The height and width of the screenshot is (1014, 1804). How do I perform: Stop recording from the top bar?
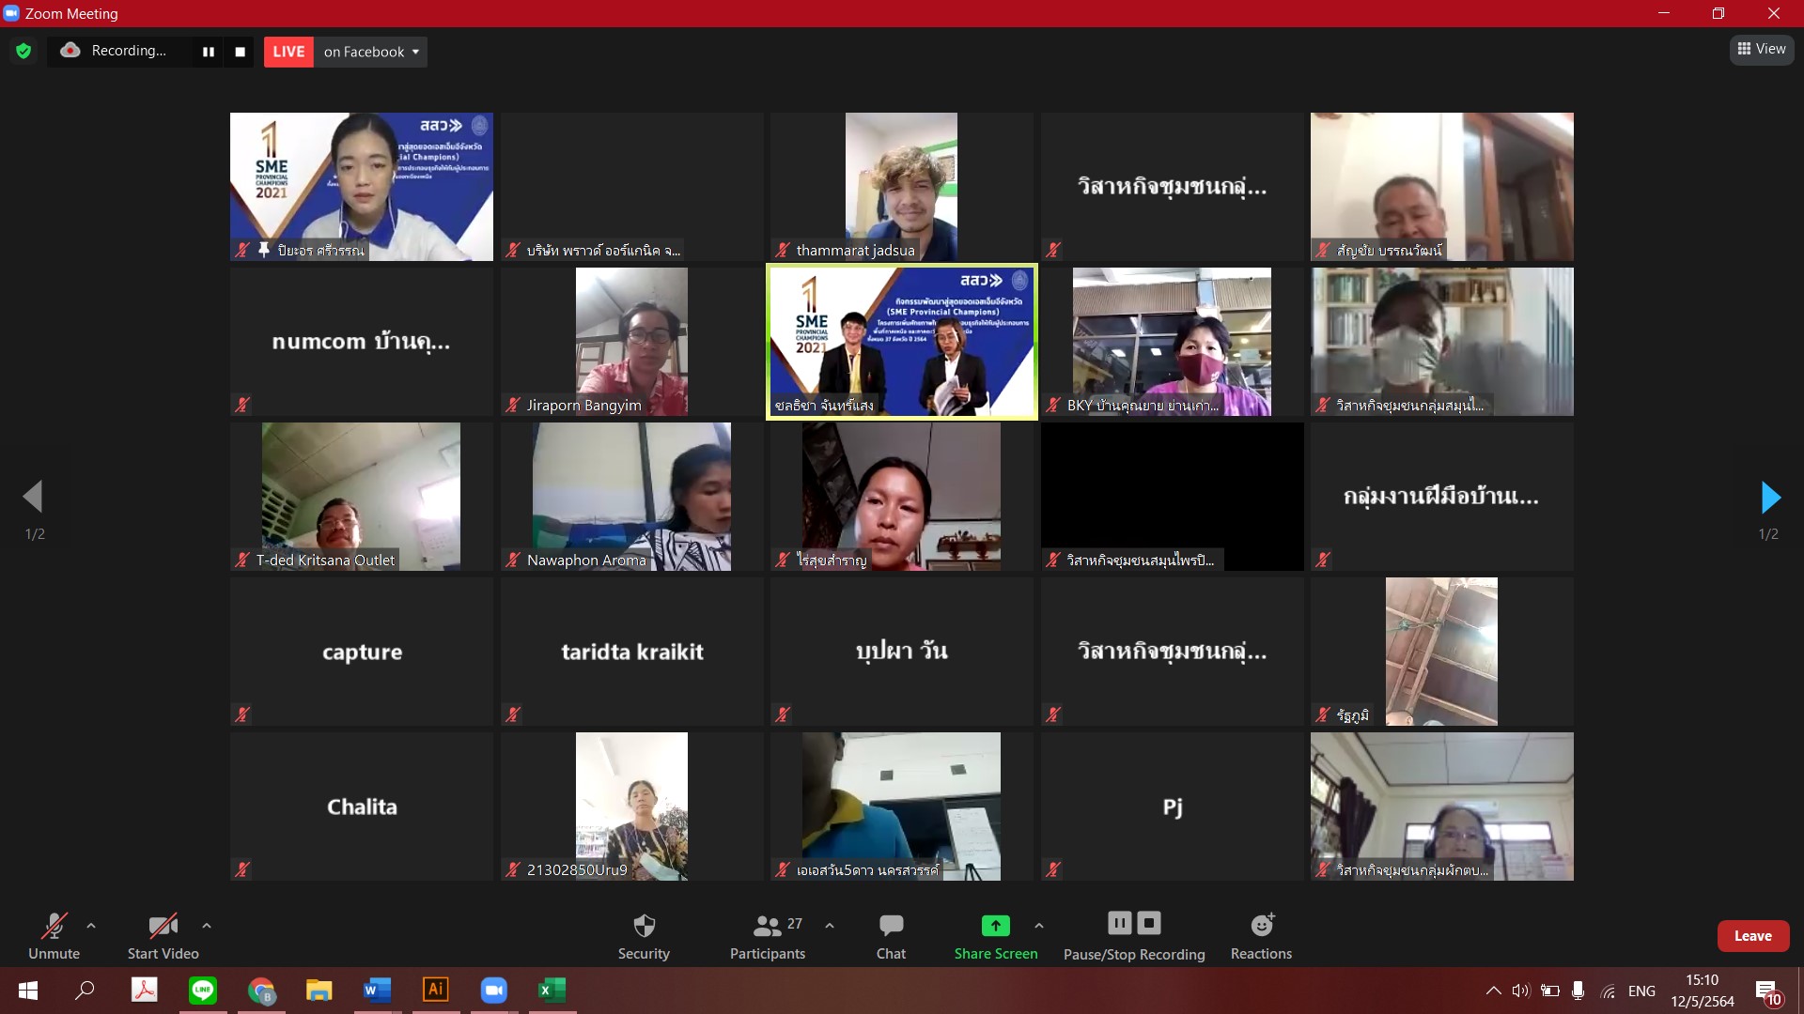coord(241,52)
